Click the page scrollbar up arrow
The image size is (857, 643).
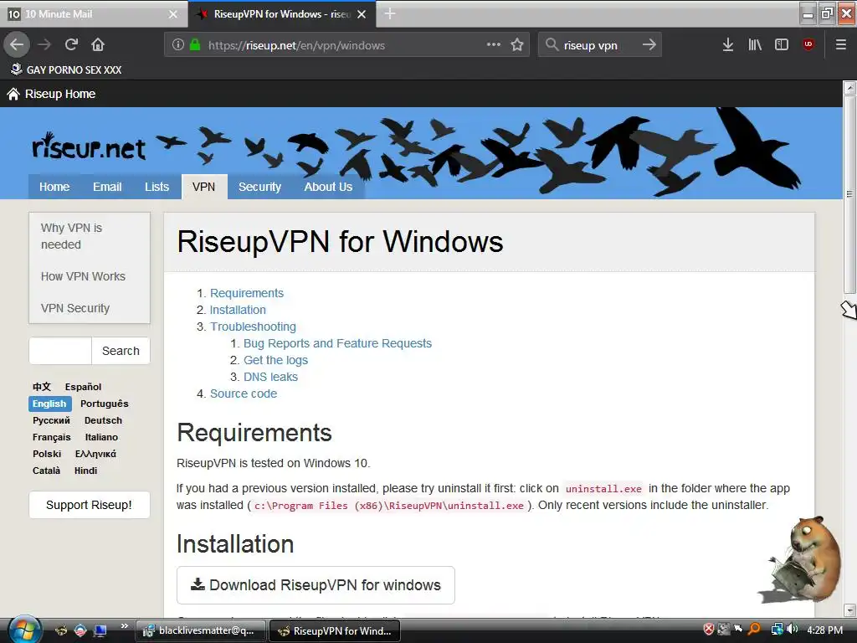click(849, 87)
